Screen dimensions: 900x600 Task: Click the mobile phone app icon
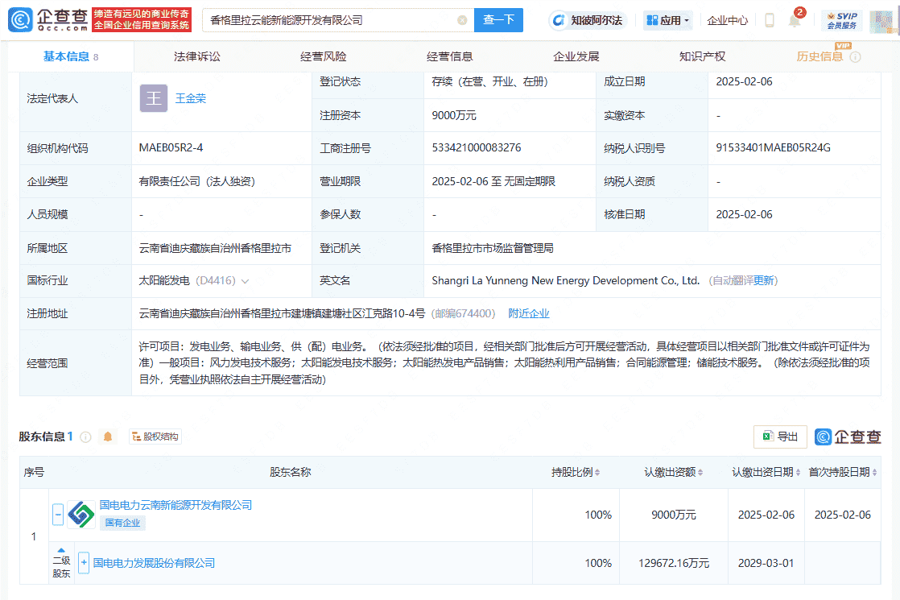coord(769,19)
